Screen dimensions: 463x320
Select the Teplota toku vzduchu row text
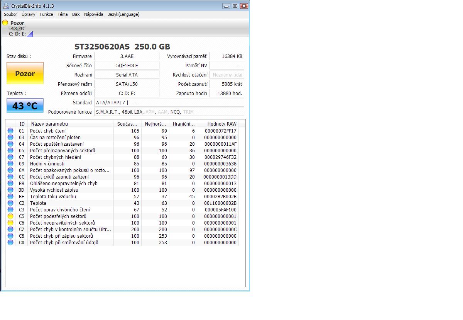coord(53,197)
